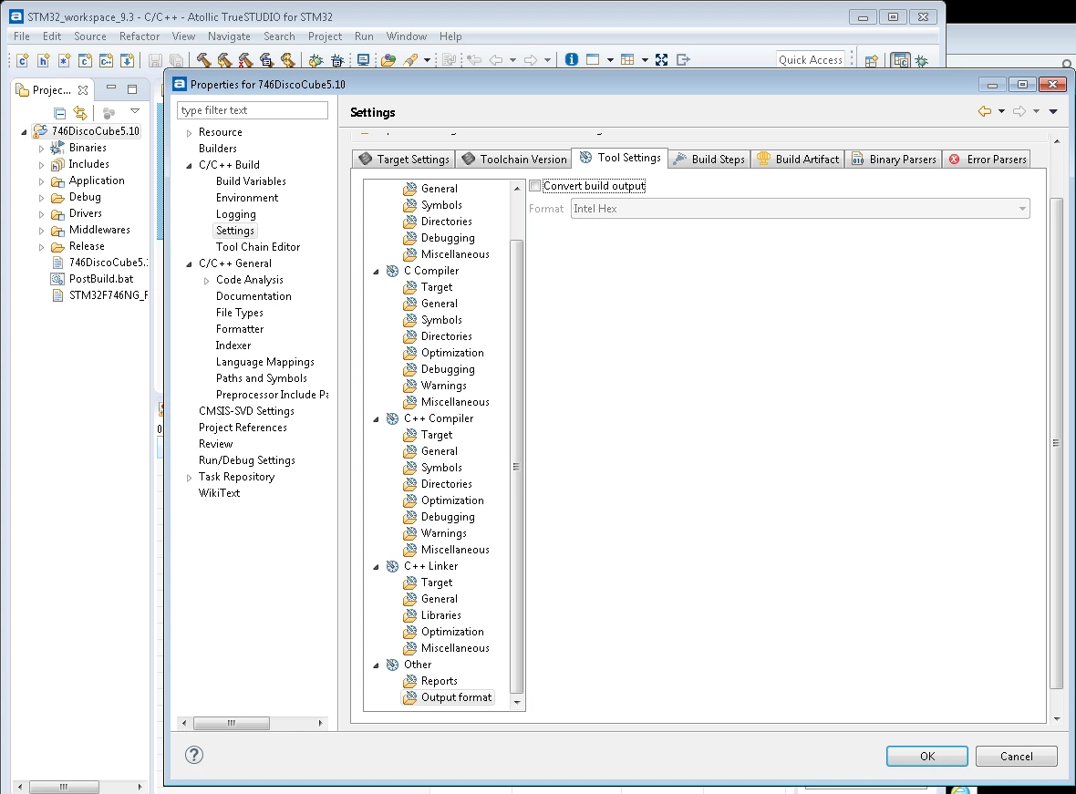Switch to the Toolchain Version tab
This screenshot has width=1076, height=794.
pos(514,160)
